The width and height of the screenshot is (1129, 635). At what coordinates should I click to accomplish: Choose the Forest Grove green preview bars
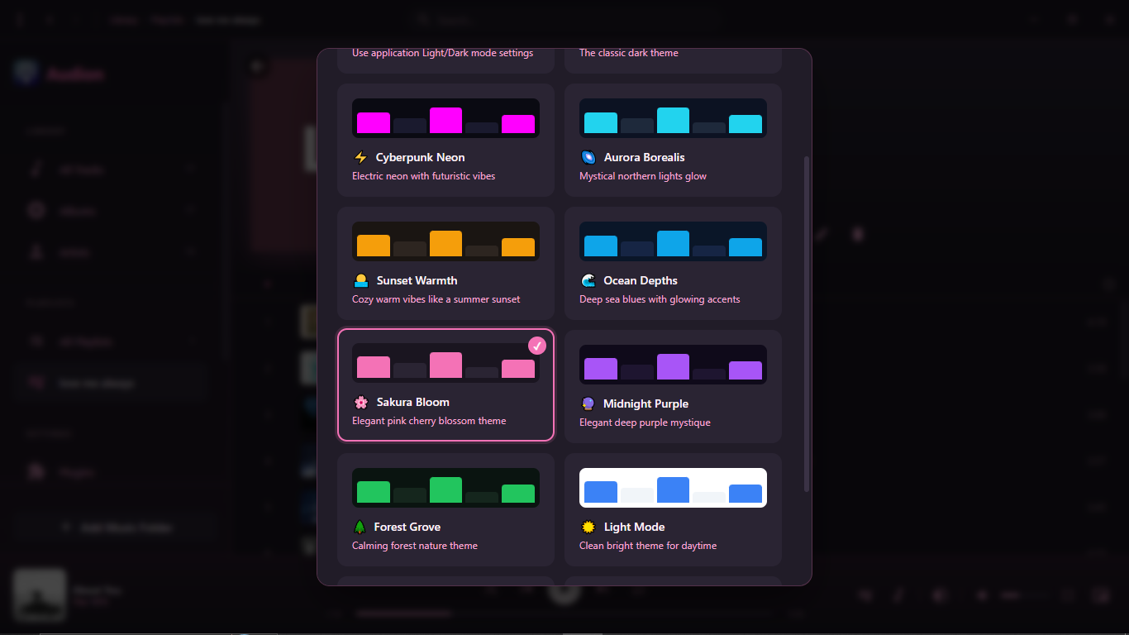pos(445,488)
